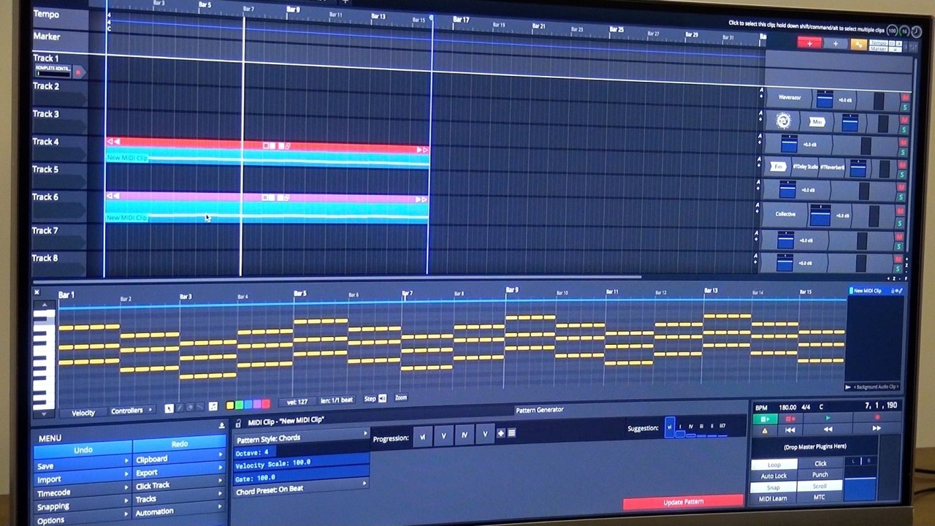Viewport: 935px width, 526px height.
Task: Start playback with the green play triangle
Action: 828,419
